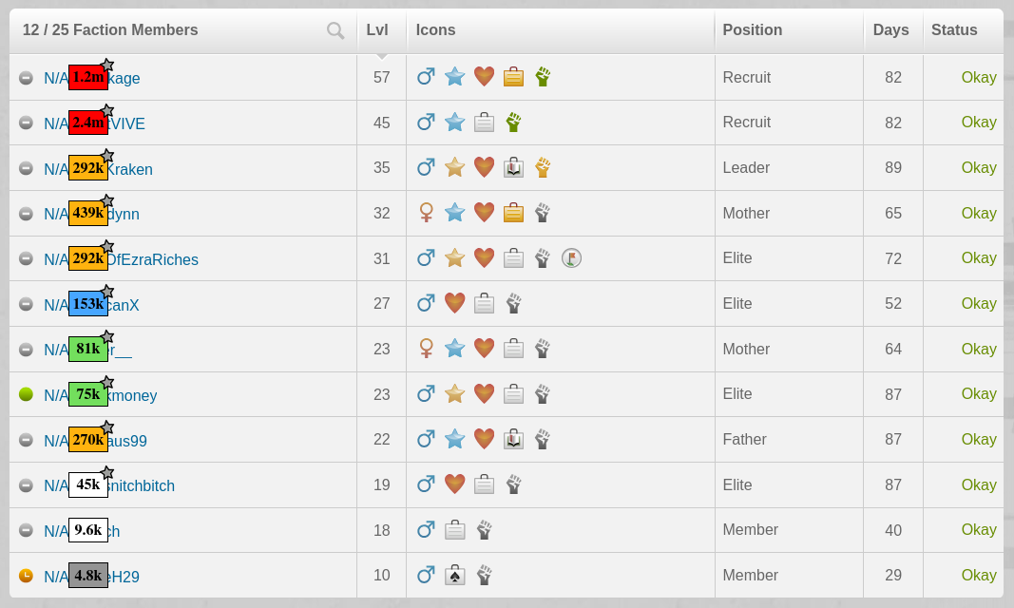1014x608 pixels.
Task: Click the spade briefcase icon in H29 row
Action: point(454,575)
